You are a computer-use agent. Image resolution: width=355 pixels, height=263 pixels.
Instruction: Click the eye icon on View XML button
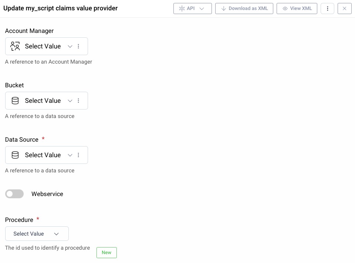pos(285,8)
